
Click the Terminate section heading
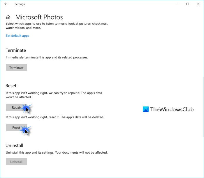(x=16, y=50)
